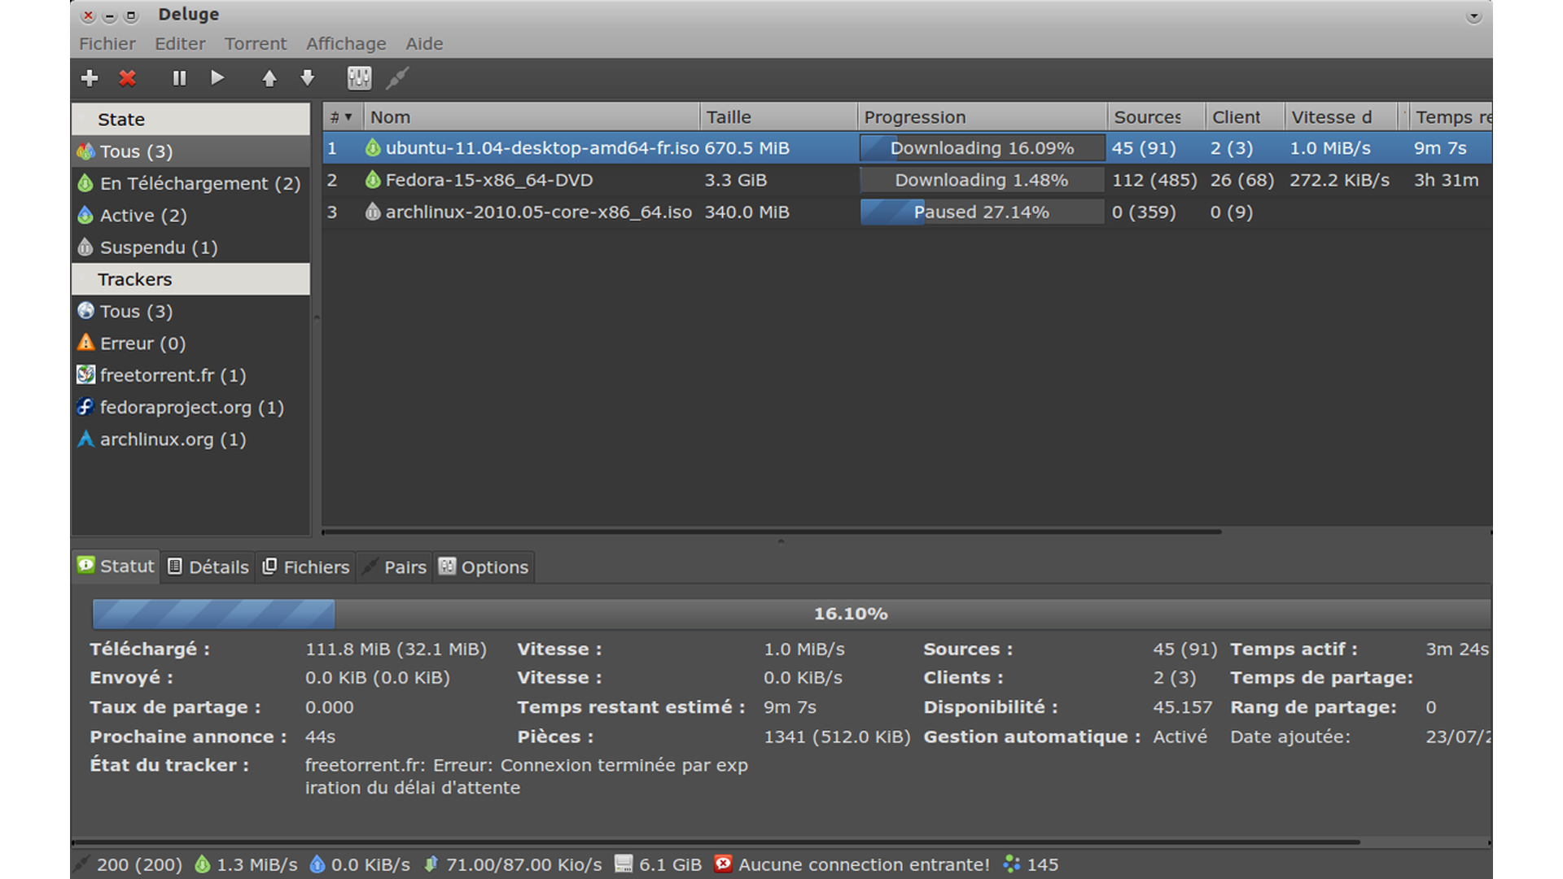Image resolution: width=1563 pixels, height=879 pixels.
Task: Open the Fichier menu
Action: pos(107,44)
